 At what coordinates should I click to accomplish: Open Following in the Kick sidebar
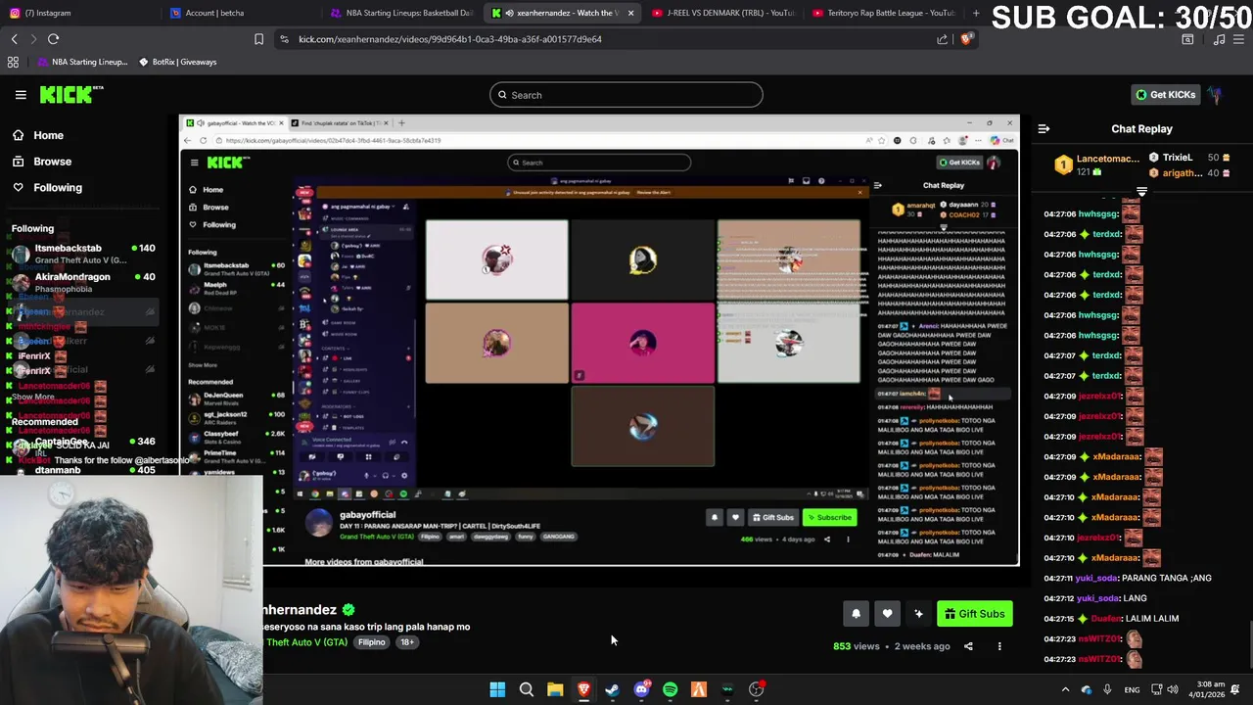click(x=58, y=187)
